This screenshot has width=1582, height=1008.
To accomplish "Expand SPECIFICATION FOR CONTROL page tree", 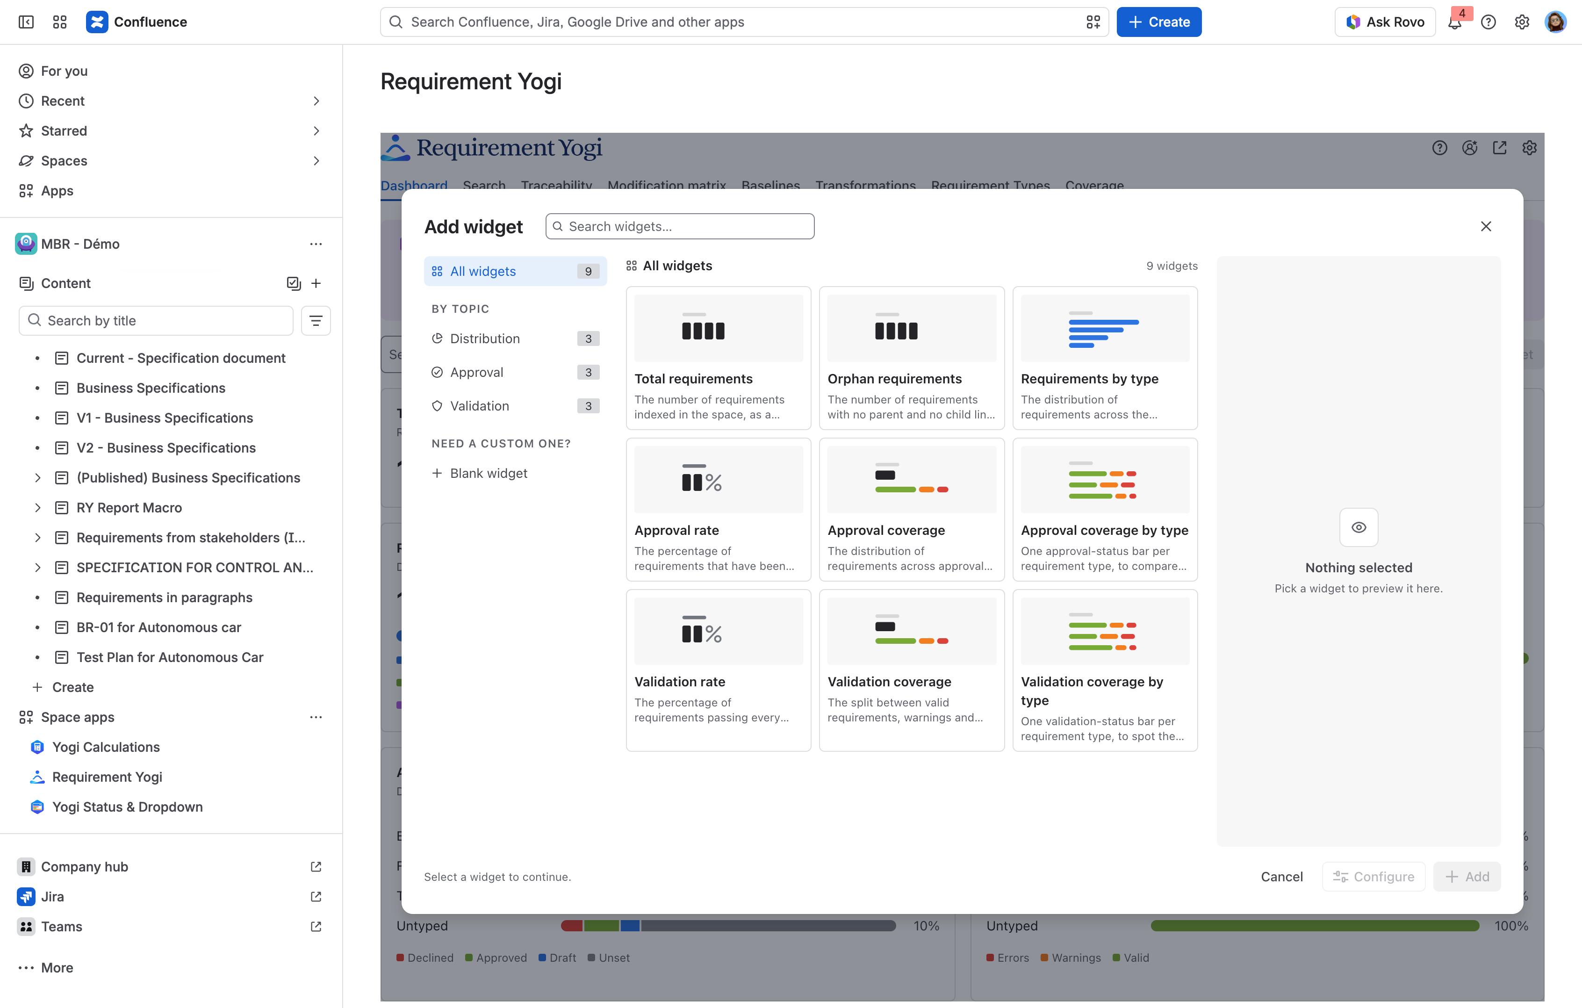I will 37,568.
